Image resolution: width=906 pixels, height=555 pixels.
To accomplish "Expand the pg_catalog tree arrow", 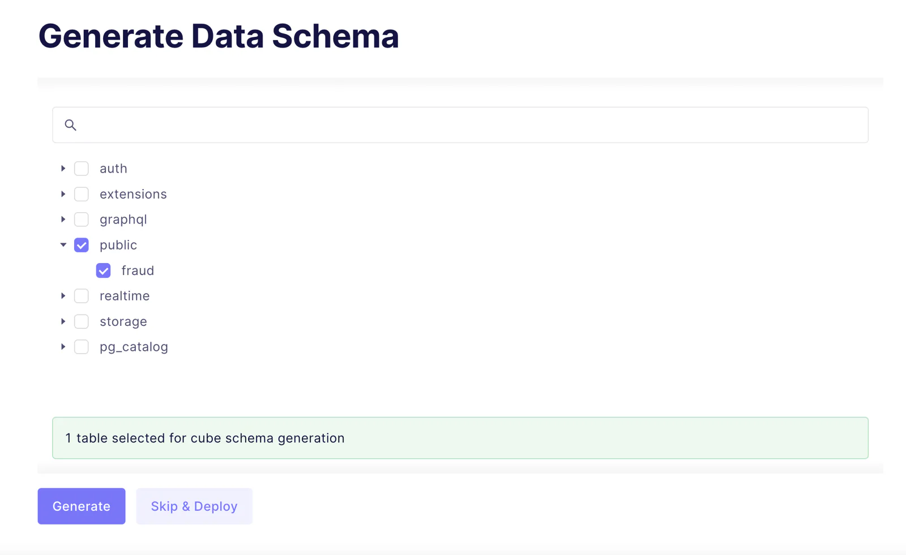I will point(63,347).
